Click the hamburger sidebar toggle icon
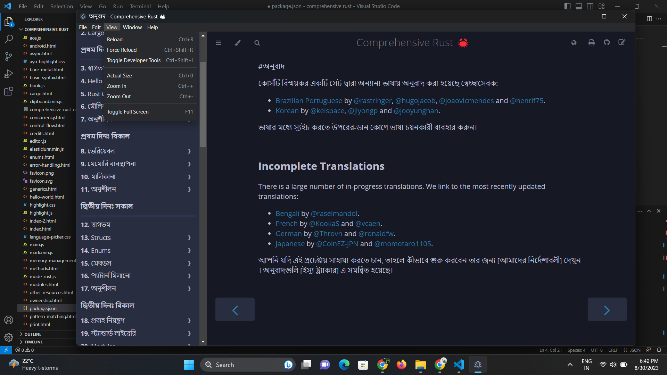667x375 pixels. point(218,43)
